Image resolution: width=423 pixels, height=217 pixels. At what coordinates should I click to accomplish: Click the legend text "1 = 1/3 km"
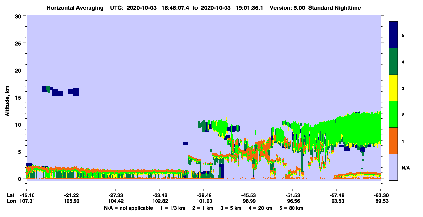[x=173, y=208]
